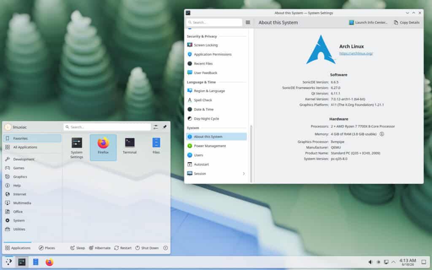Click the System Settings search field
This screenshot has width=432, height=270.
tap(214, 22)
